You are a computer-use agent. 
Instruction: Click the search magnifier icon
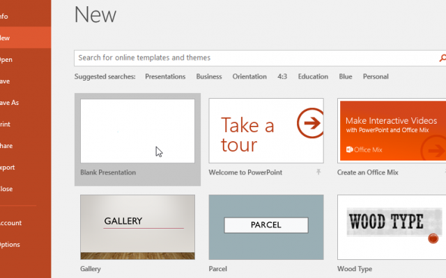click(443, 58)
